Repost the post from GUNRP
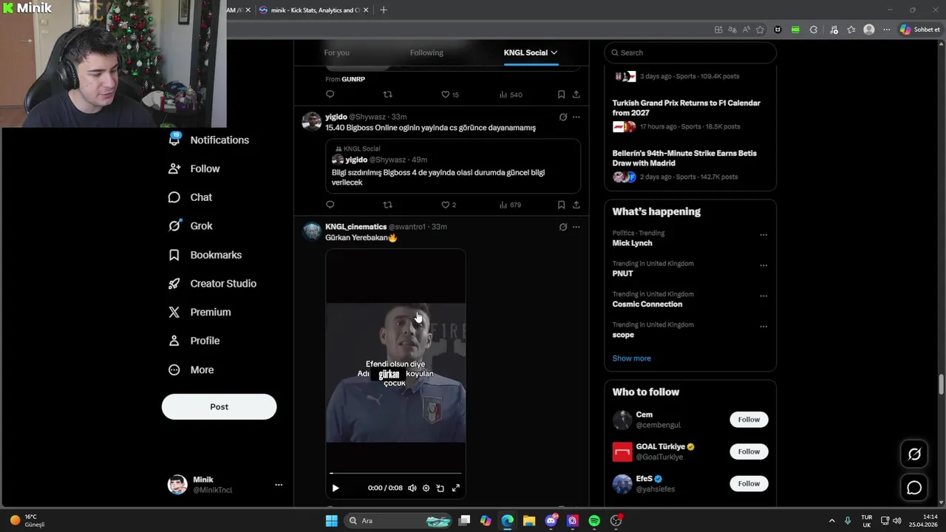The width and height of the screenshot is (946, 532). (388, 95)
